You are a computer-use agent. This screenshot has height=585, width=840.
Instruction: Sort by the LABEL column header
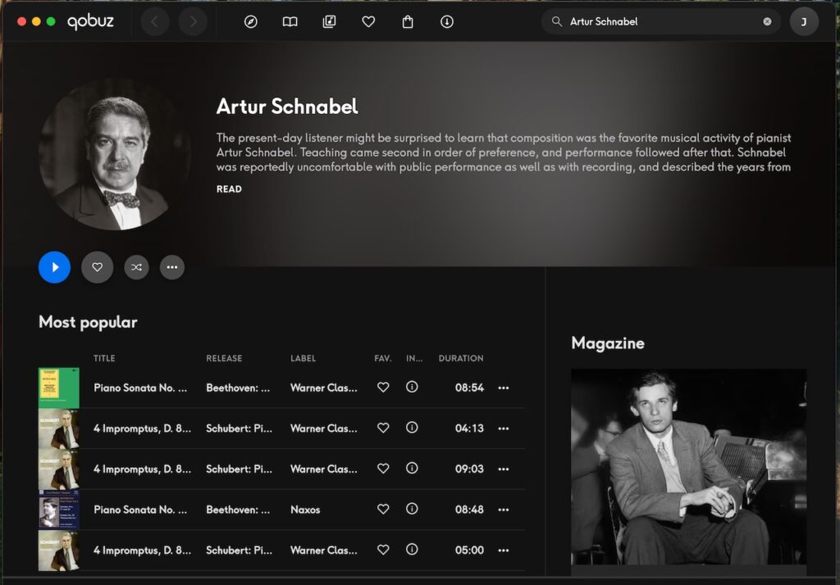303,358
